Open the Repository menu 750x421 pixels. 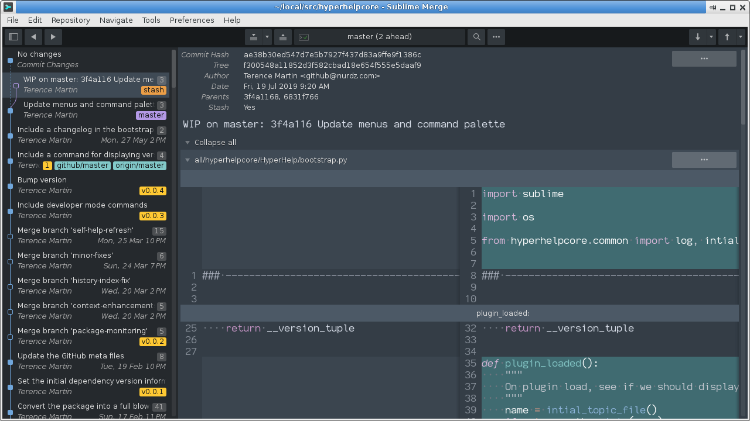(71, 20)
